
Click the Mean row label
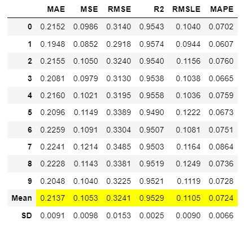tap(21, 198)
